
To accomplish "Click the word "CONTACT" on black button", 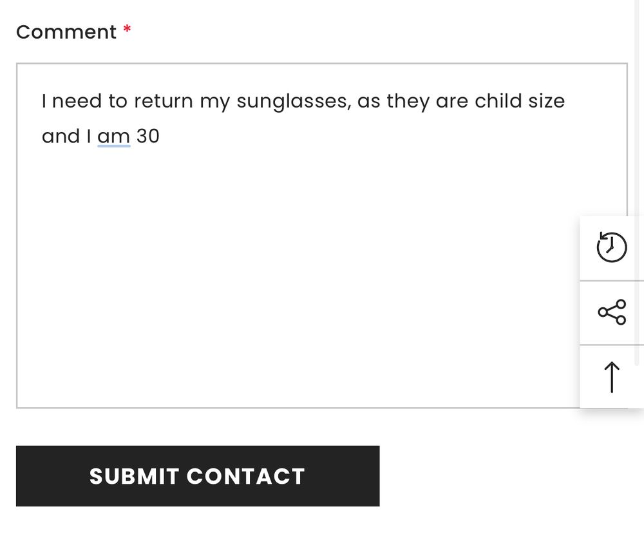I will tap(245, 477).
